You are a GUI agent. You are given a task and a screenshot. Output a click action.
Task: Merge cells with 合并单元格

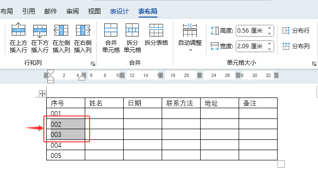tap(111, 38)
